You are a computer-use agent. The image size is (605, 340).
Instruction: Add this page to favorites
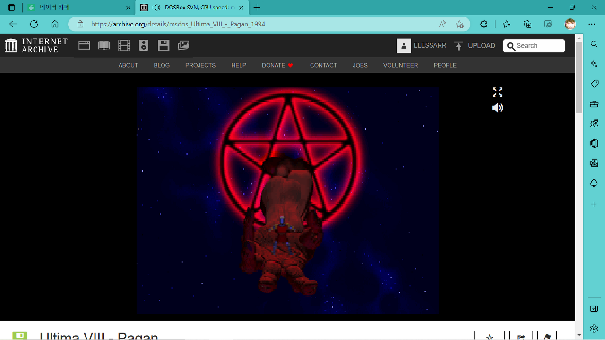coord(459,24)
